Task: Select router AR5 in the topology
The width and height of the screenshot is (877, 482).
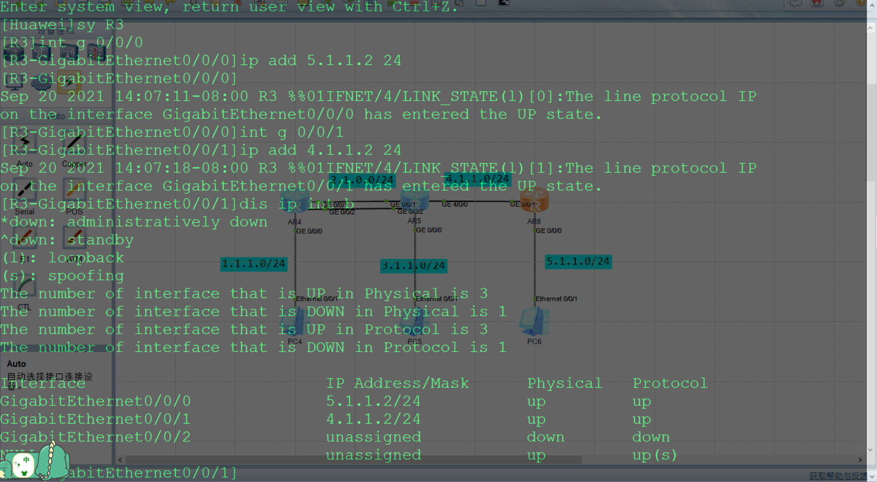Action: coord(415,201)
